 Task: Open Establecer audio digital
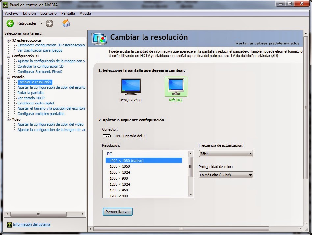(36, 103)
